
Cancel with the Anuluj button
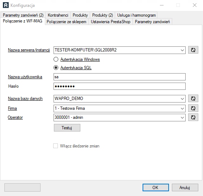[x=185, y=187]
